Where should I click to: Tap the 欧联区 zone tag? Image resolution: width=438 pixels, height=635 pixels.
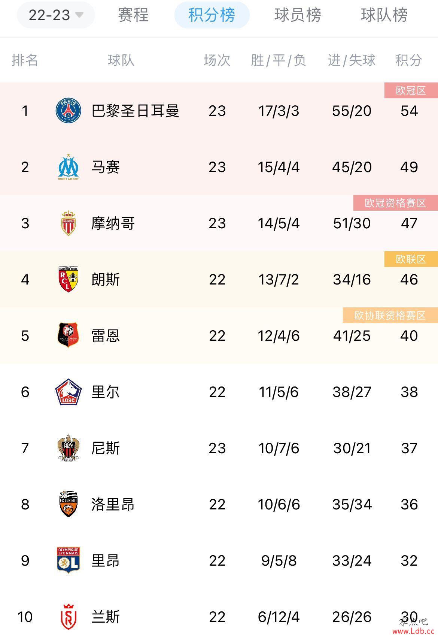click(411, 259)
